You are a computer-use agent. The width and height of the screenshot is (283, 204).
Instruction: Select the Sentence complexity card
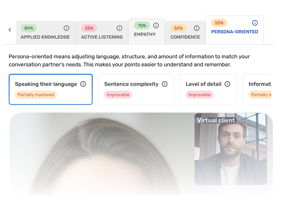point(136,89)
